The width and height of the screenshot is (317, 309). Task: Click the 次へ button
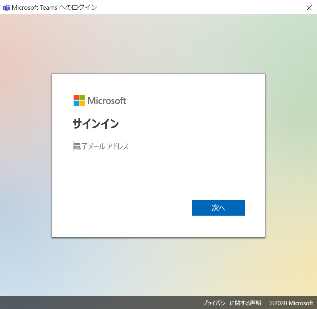[218, 208]
